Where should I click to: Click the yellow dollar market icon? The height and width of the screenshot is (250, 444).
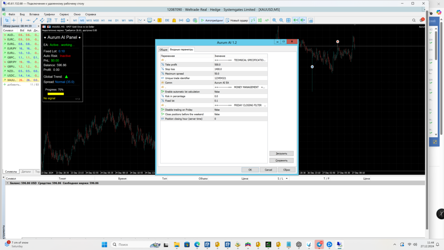point(159,20)
